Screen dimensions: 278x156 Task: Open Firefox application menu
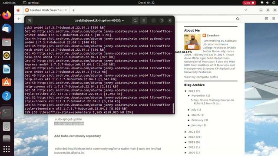coord(274,19)
